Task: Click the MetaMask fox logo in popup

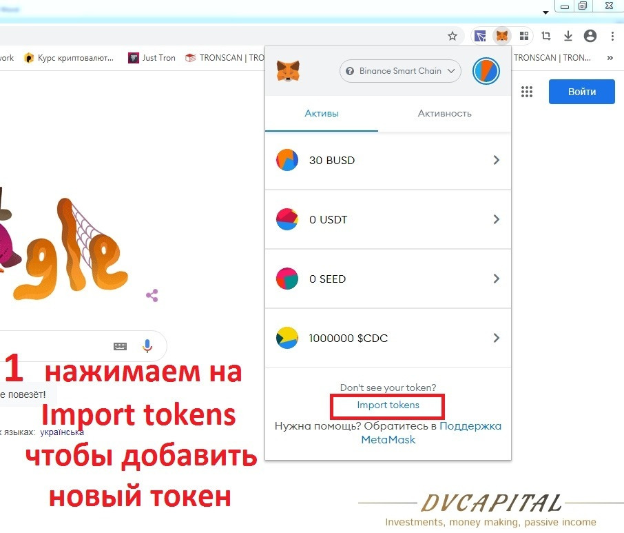Action: (288, 71)
